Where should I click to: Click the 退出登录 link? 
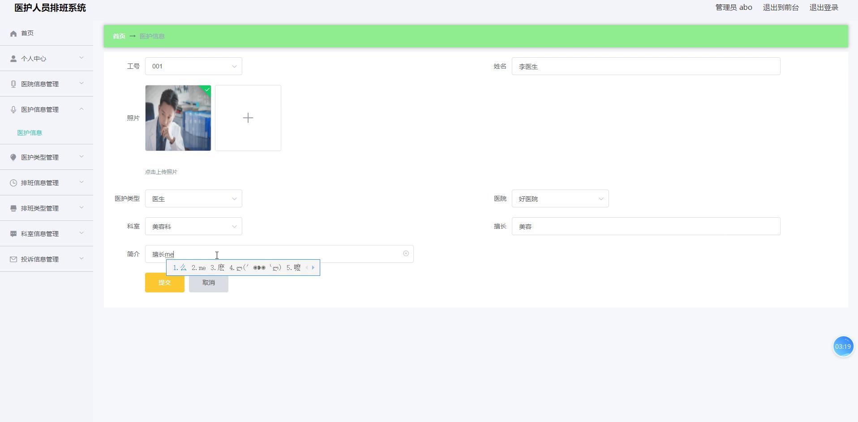(824, 8)
